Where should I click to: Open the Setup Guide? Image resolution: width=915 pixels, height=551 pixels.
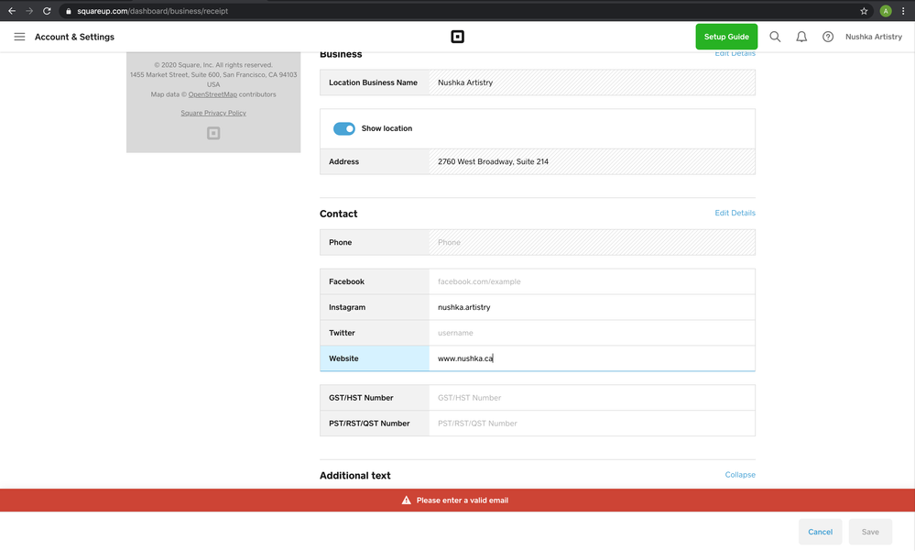pos(726,37)
